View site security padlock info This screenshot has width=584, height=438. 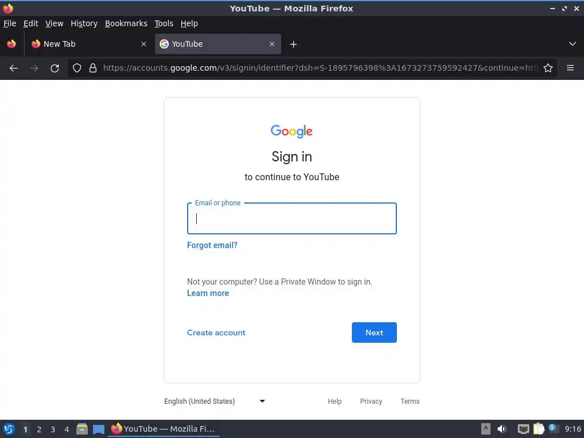pyautogui.click(x=93, y=68)
